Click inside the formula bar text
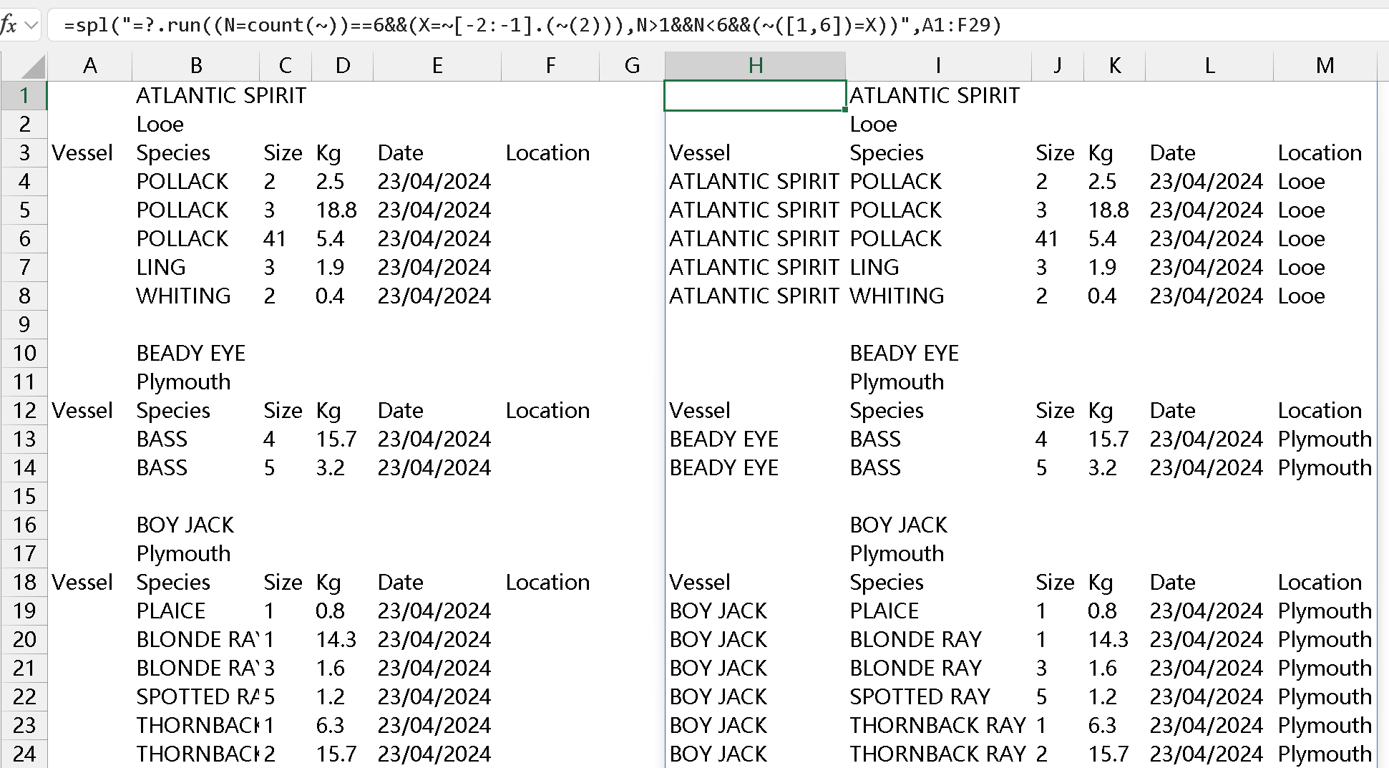Image resolution: width=1389 pixels, height=768 pixels. (531, 26)
